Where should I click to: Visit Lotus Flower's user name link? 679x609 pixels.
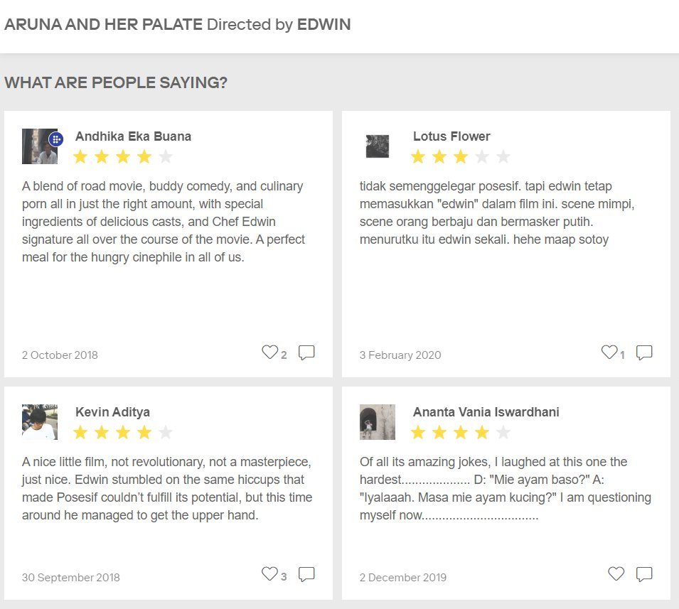(x=451, y=136)
